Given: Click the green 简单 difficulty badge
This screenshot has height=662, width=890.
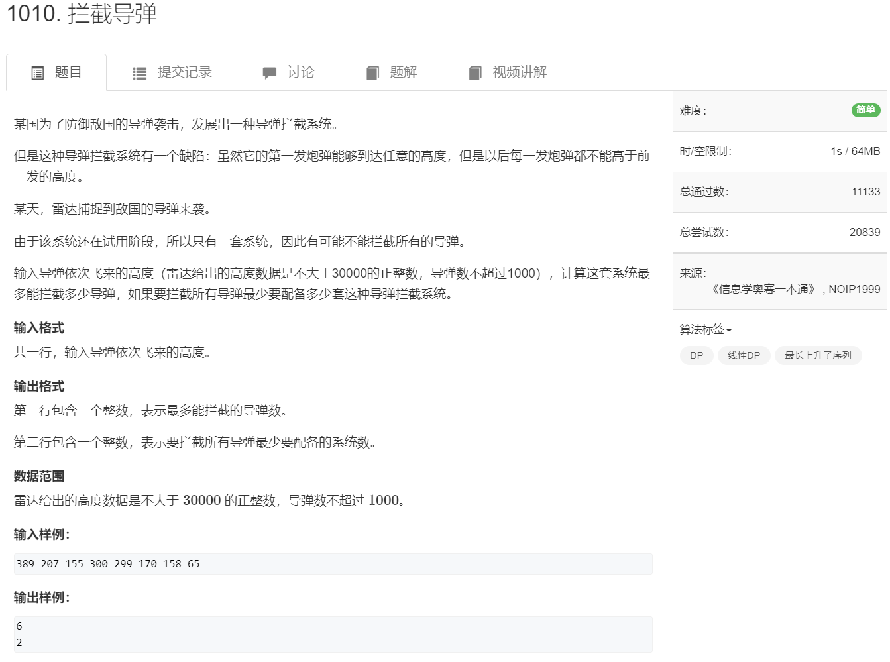Looking at the screenshot, I should pos(865,110).
